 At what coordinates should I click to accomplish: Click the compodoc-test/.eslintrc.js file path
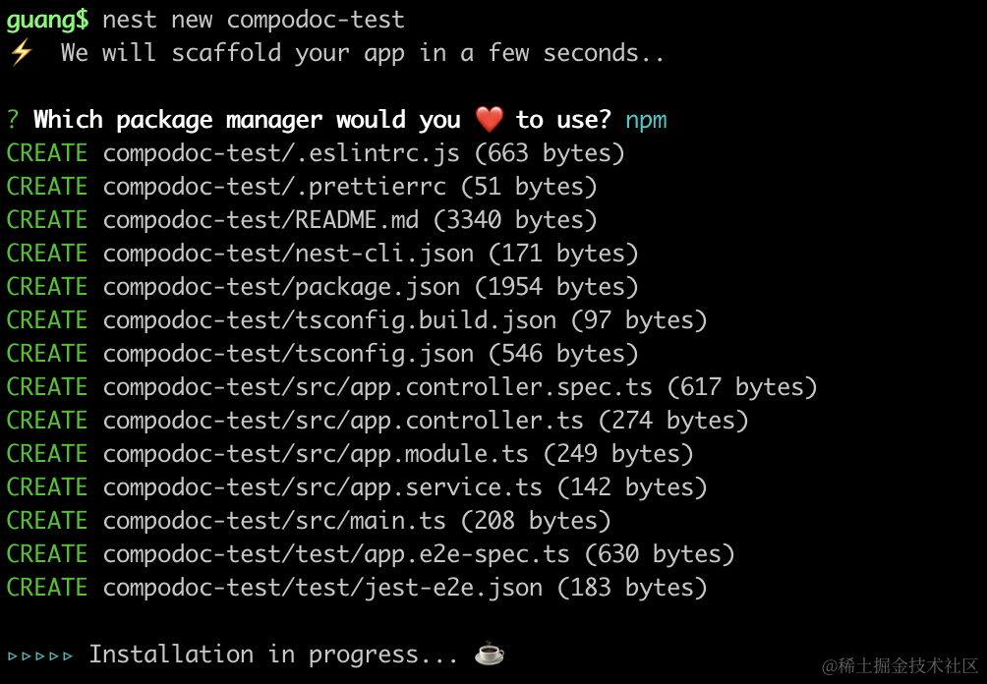[281, 153]
